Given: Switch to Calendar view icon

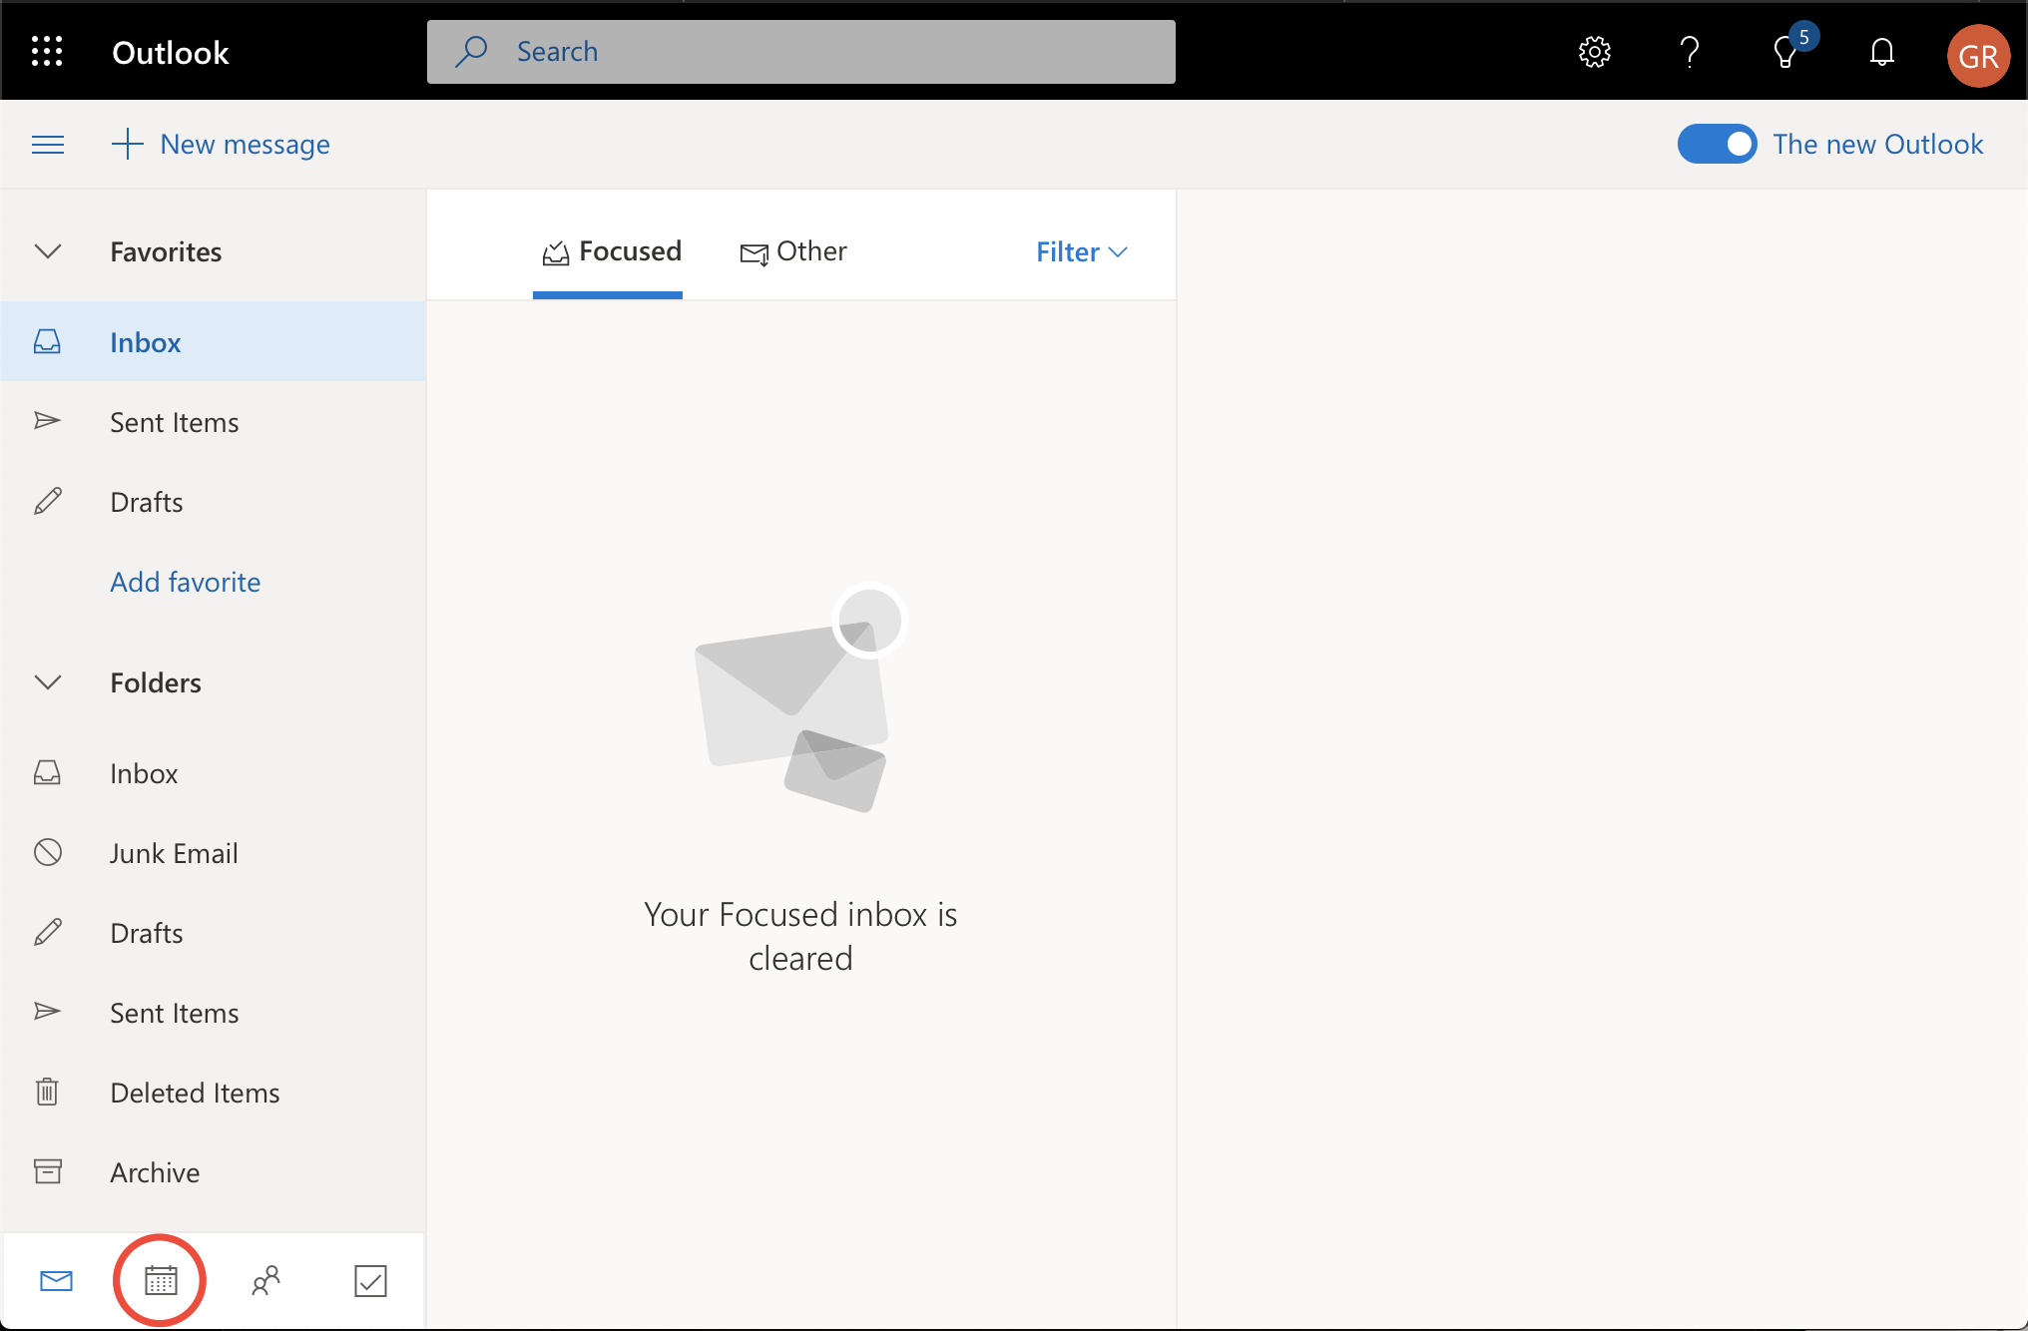Looking at the screenshot, I should (160, 1280).
